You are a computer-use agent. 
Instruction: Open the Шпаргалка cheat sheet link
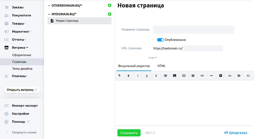[235, 133]
